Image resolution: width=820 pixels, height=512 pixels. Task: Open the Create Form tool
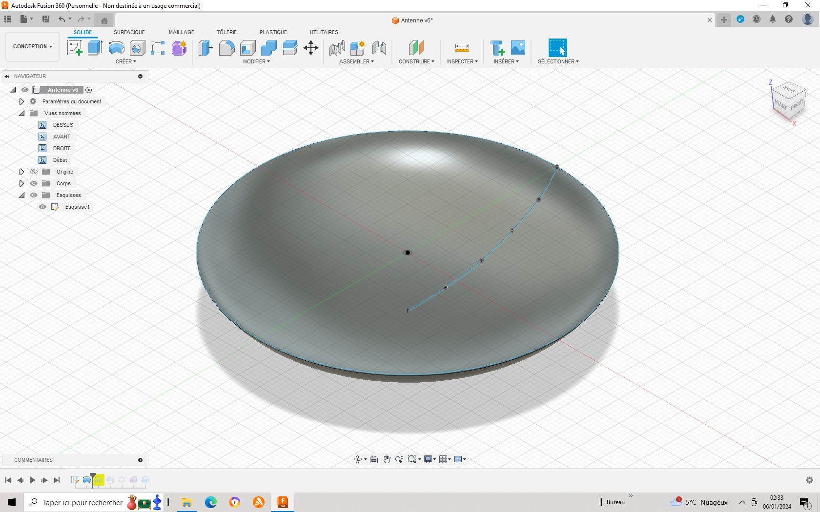[x=179, y=48]
